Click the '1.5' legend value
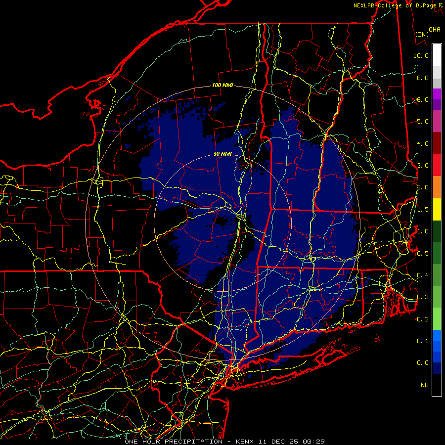The image size is (445, 445). coord(423,210)
